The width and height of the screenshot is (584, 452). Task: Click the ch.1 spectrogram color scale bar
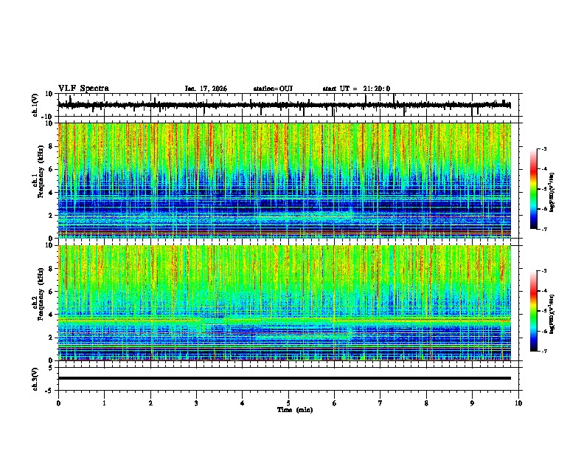point(533,189)
